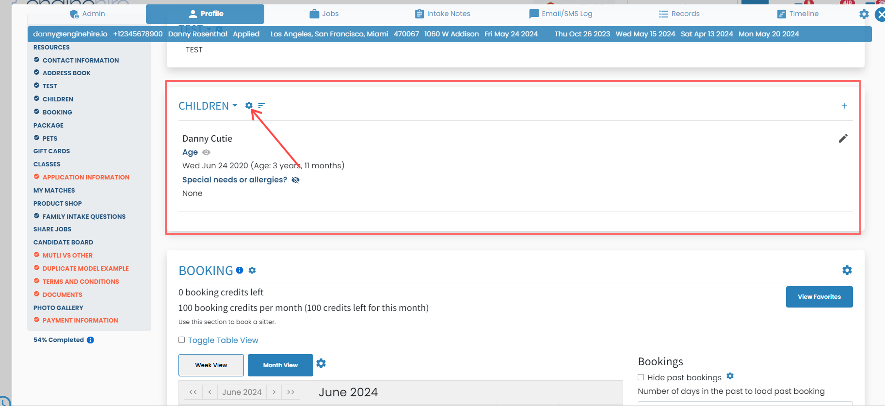This screenshot has height=406, width=885.
Task: Add a new child with plus icon
Action: coord(844,106)
